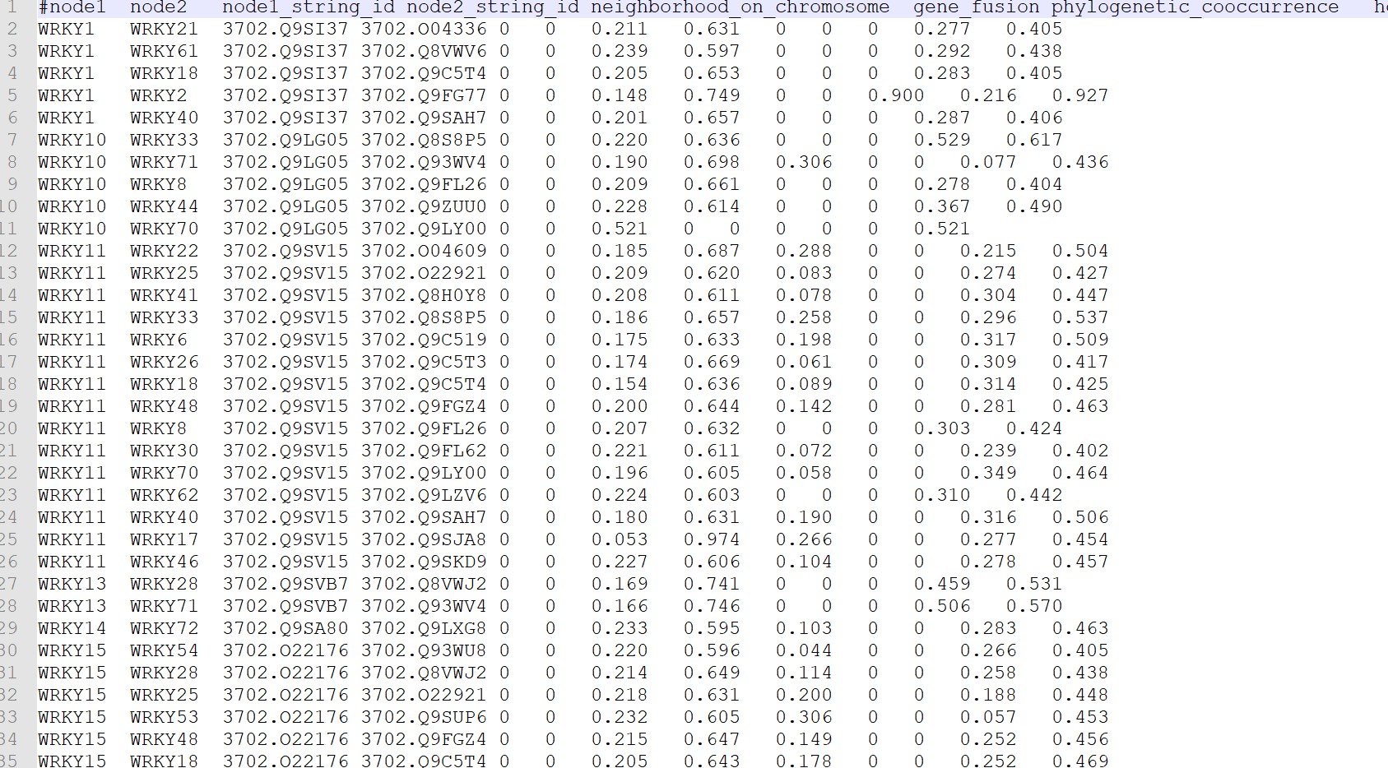Click value 0.974 in line 25
This screenshot has width=1388, height=768.
[x=712, y=539]
